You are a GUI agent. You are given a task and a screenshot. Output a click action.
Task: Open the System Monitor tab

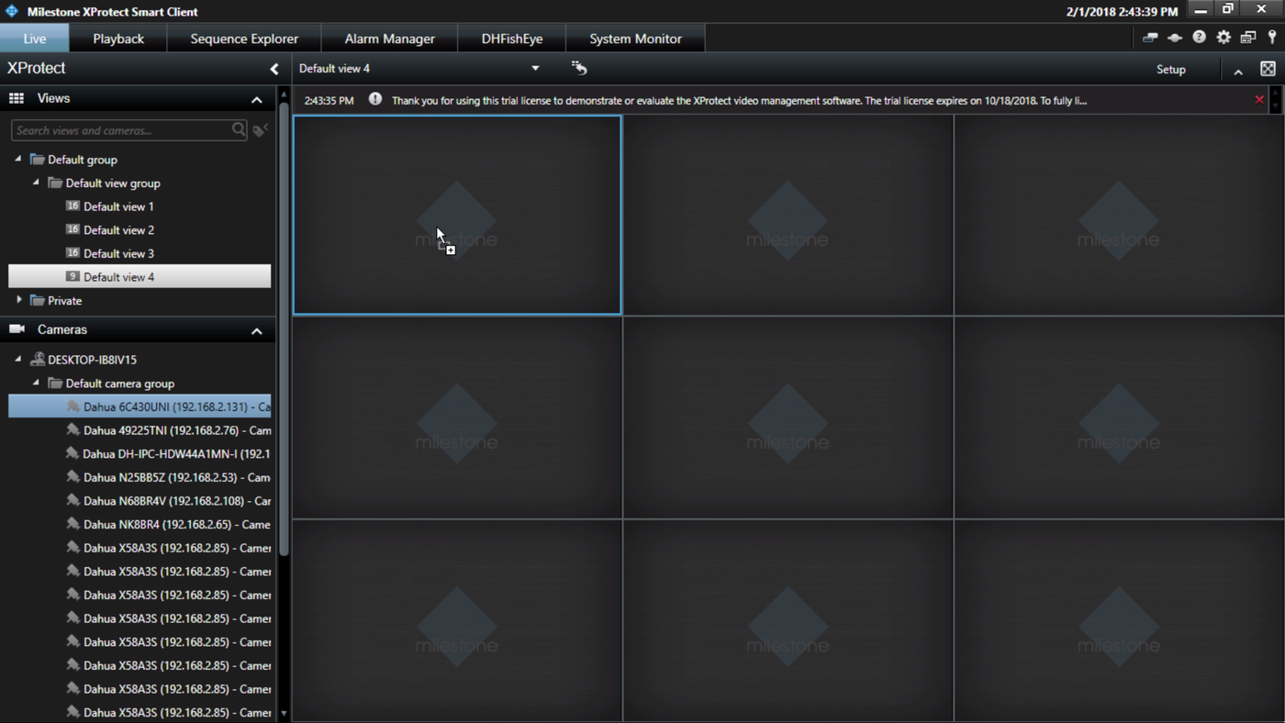tap(636, 39)
